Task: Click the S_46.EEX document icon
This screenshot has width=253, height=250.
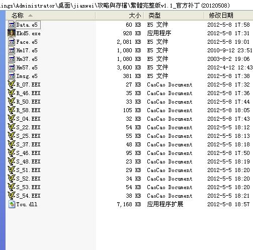Action: pyautogui.click(x=12, y=153)
